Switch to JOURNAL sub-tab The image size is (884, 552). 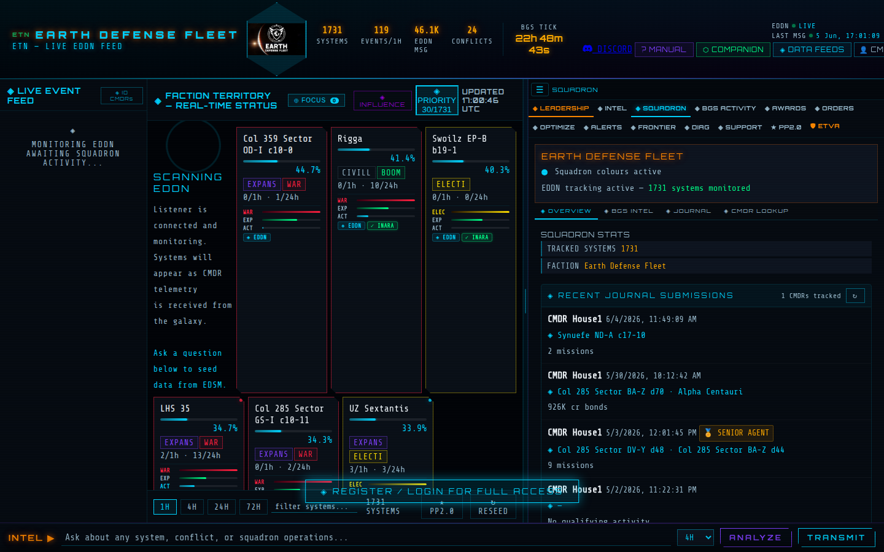688,211
